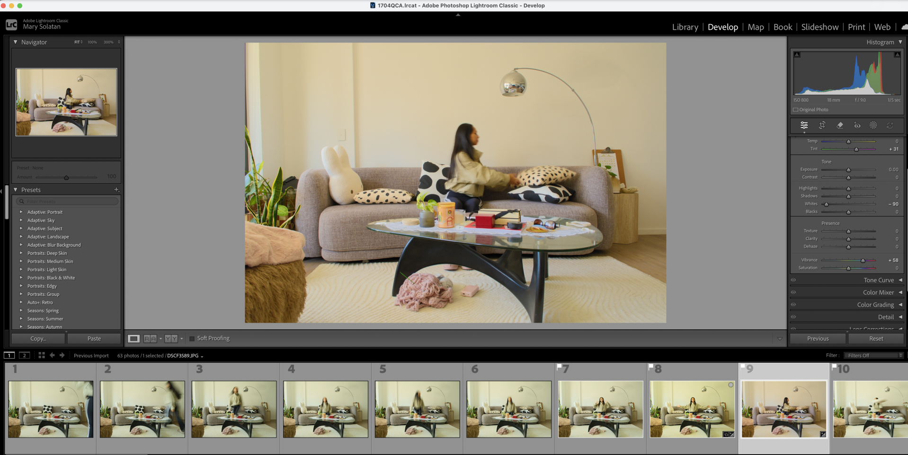Switch to Reference view (R|A) icon
This screenshot has width=908, height=455.
(150, 339)
